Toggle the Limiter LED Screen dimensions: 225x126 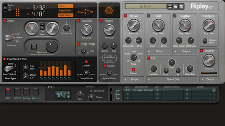tap(86, 62)
